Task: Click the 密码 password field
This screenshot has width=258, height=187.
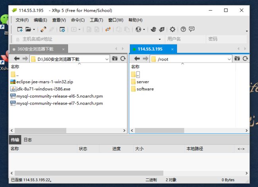Action: tap(227, 39)
